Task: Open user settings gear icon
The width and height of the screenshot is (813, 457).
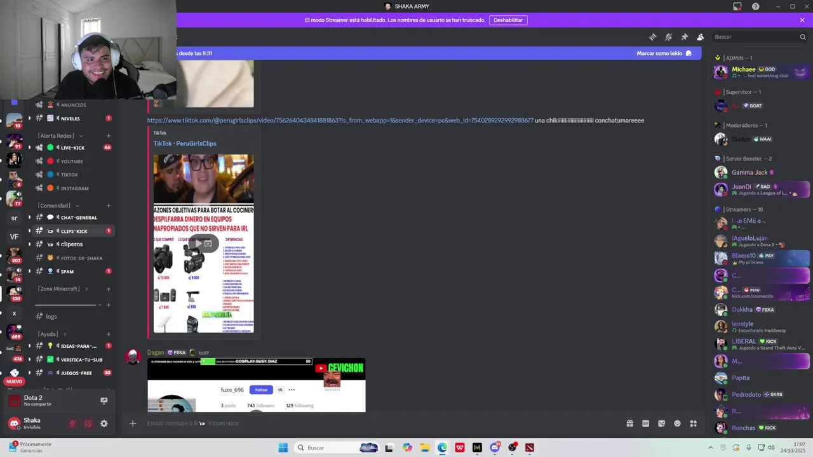Action: (104, 423)
